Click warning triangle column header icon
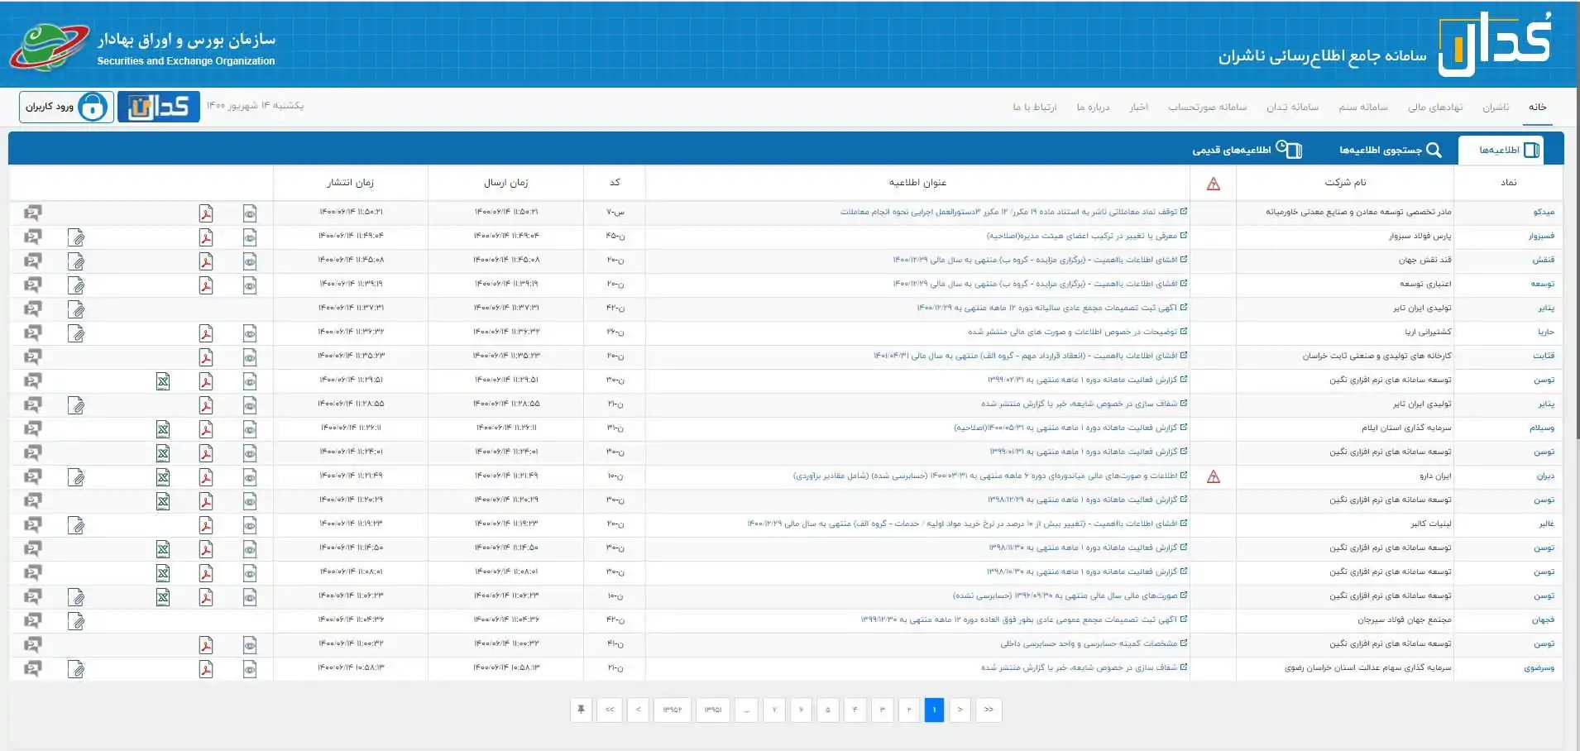 coord(1214,184)
